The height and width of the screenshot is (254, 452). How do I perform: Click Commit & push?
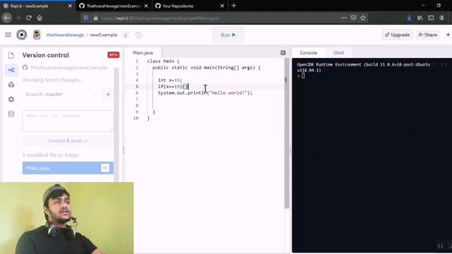pyautogui.click(x=68, y=141)
